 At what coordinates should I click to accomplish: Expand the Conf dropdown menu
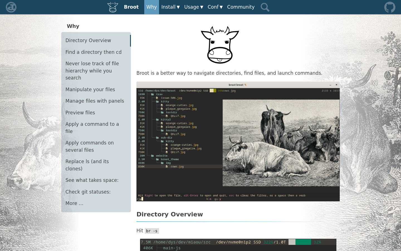(x=215, y=7)
